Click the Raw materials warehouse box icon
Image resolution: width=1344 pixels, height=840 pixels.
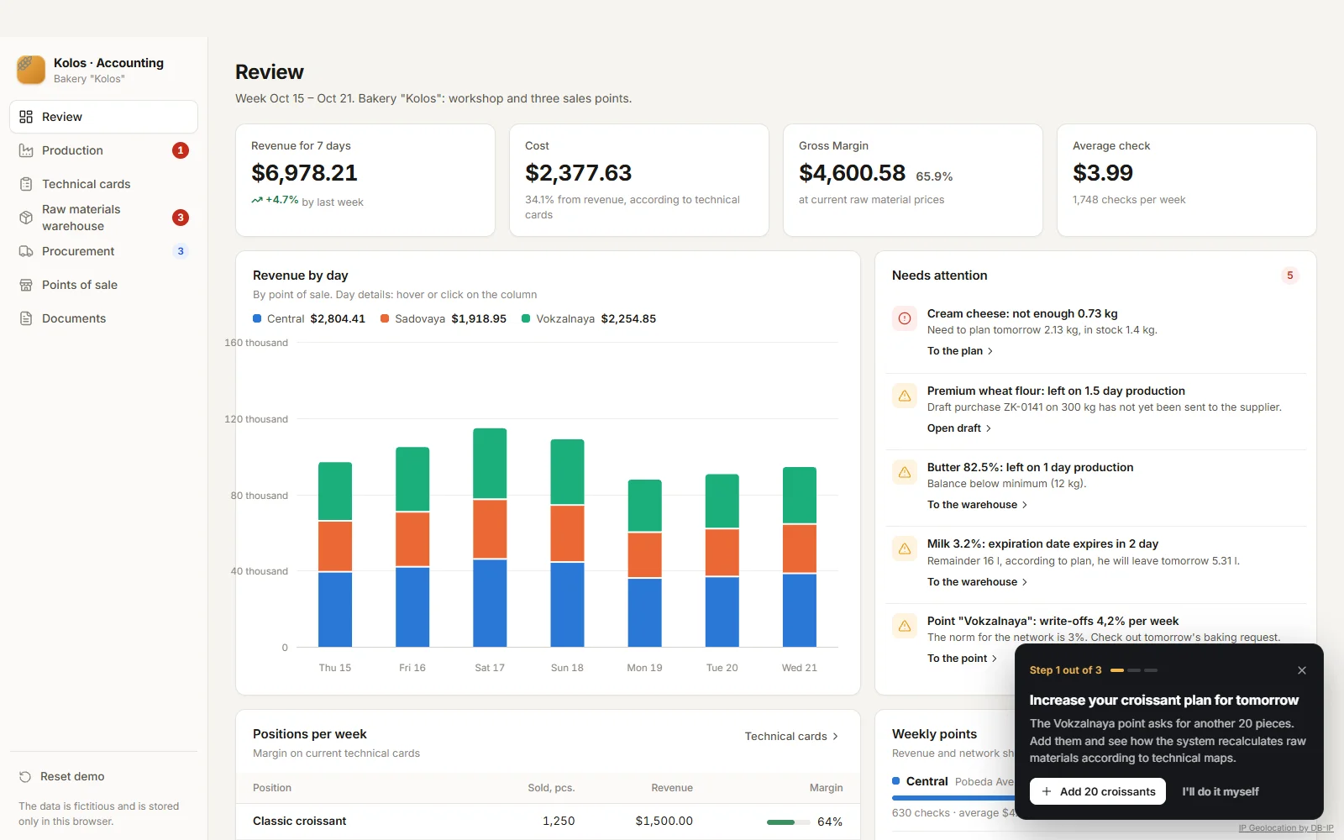[26, 218]
